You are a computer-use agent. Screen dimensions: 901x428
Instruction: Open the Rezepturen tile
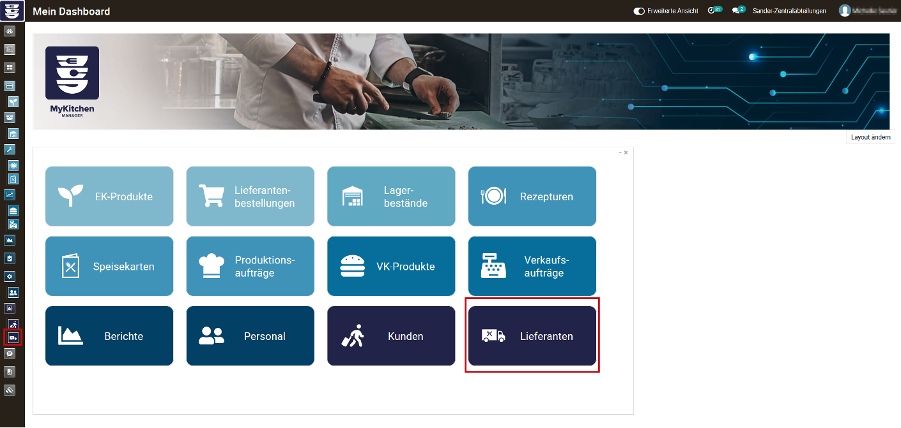pyautogui.click(x=532, y=196)
